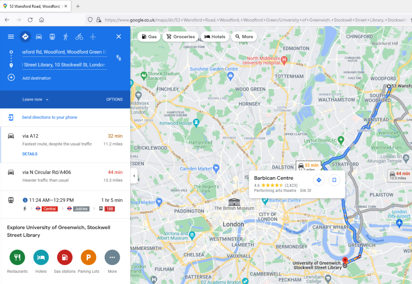
Task: Open DETAILS for the A12 route
Action: point(30,154)
